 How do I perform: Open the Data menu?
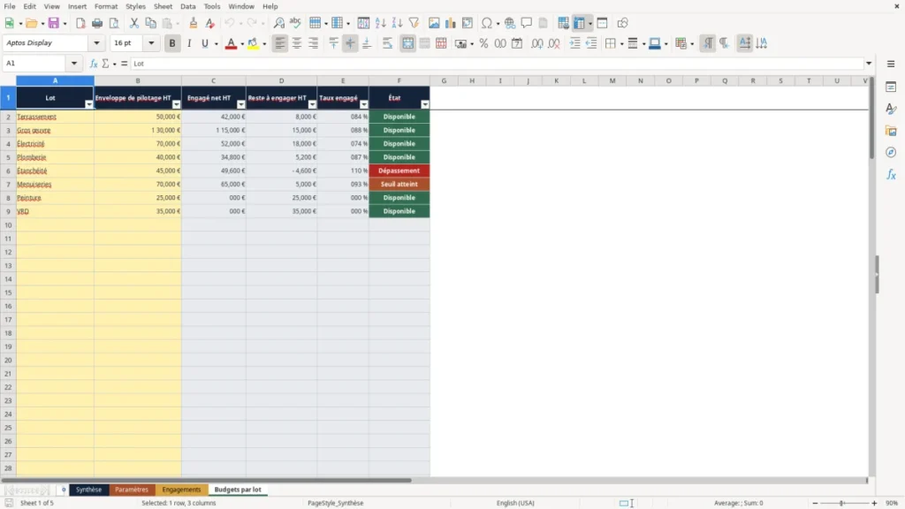[x=187, y=6]
